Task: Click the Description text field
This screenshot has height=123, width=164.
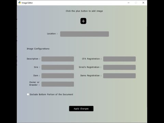Action: 58,59
